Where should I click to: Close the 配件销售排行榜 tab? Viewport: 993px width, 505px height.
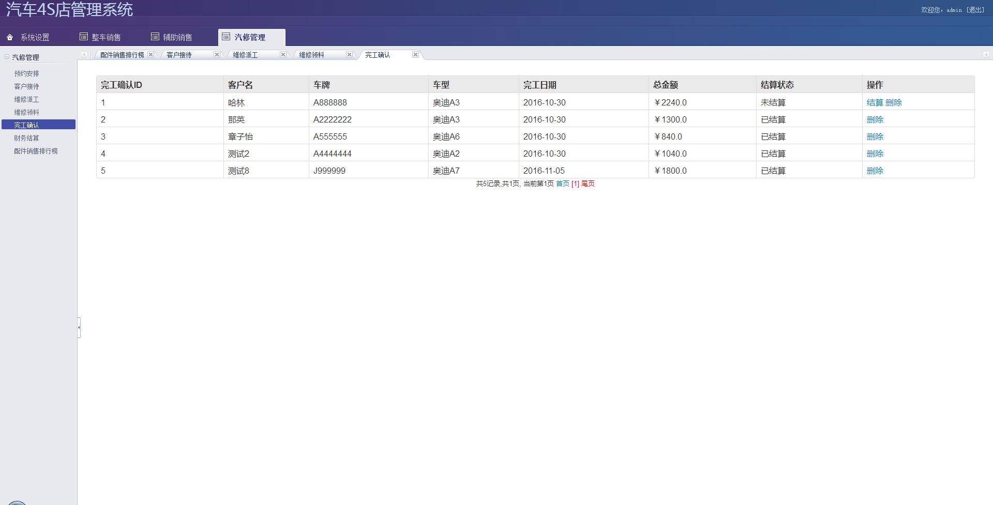click(151, 55)
